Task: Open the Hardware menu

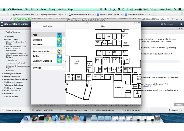Action: pos(42,10)
